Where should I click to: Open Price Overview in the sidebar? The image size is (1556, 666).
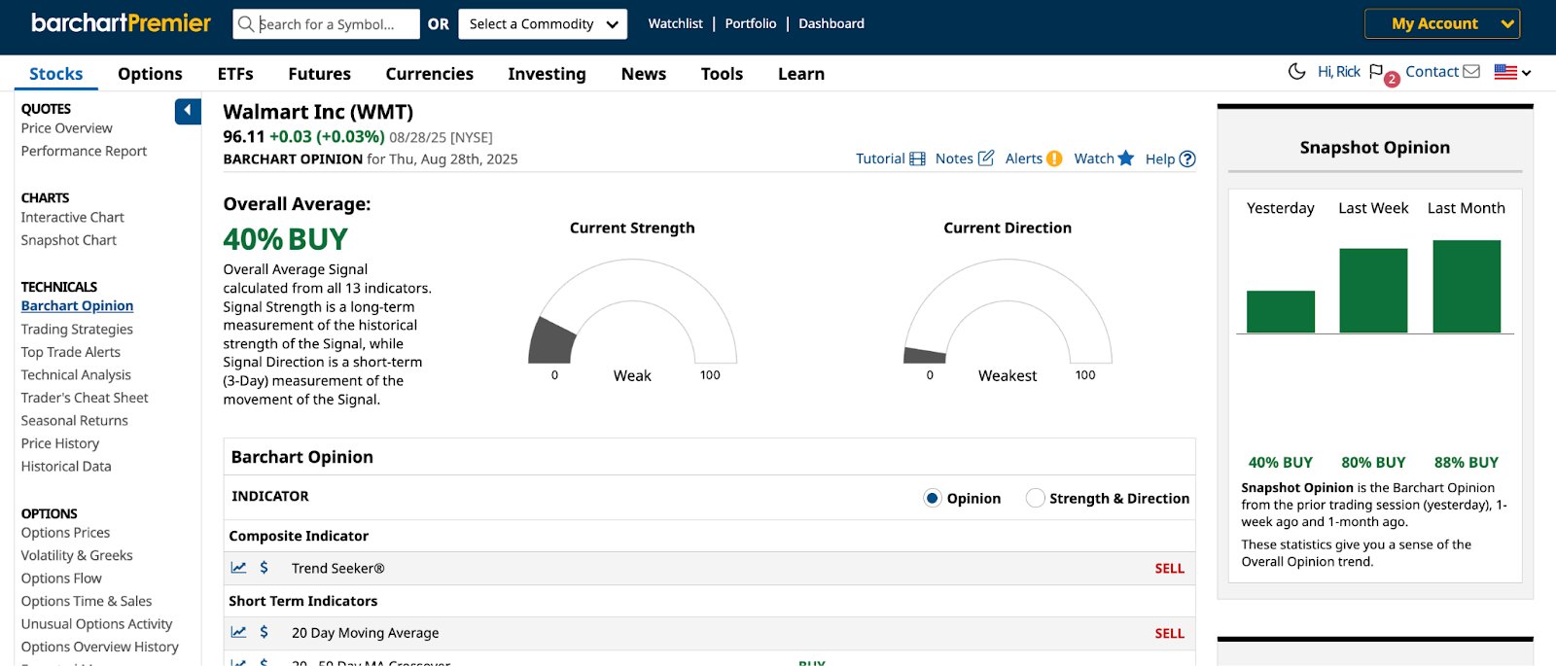67,128
